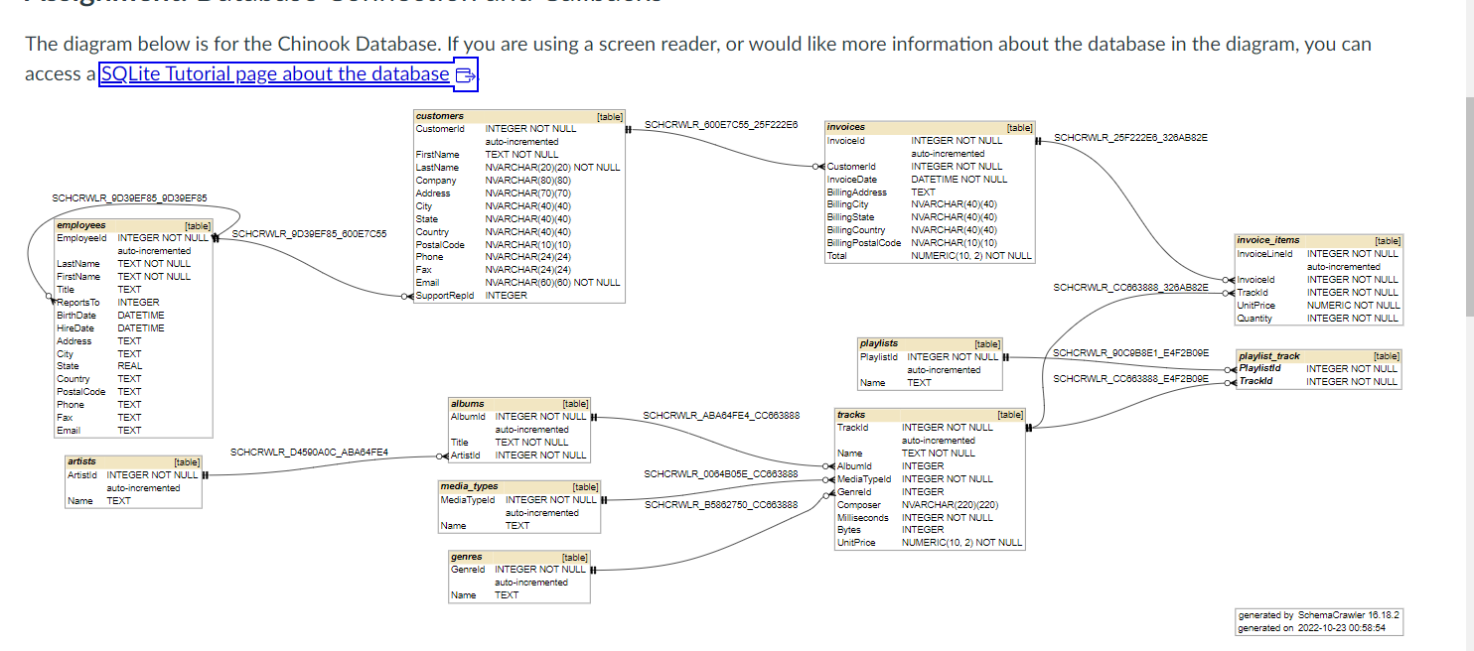Click the external-link icon beside SQLite Tutorial
Image resolution: width=1474 pixels, height=651 pixels.
click(x=463, y=73)
